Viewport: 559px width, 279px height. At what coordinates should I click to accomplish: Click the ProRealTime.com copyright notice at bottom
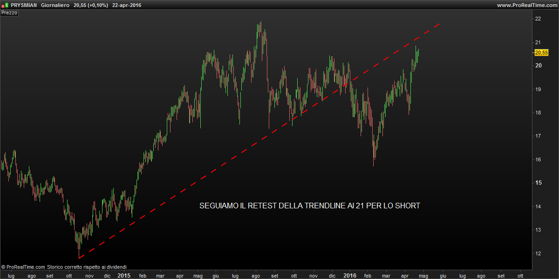[64, 267]
